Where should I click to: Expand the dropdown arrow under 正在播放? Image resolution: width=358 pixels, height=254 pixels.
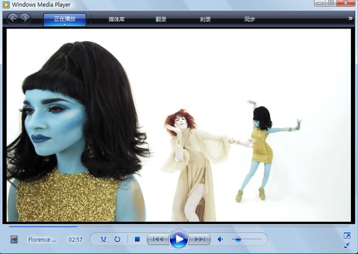coord(64,24)
